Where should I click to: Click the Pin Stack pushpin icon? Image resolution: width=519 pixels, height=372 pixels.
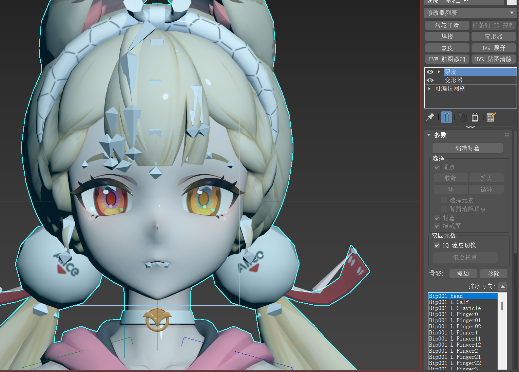point(430,117)
